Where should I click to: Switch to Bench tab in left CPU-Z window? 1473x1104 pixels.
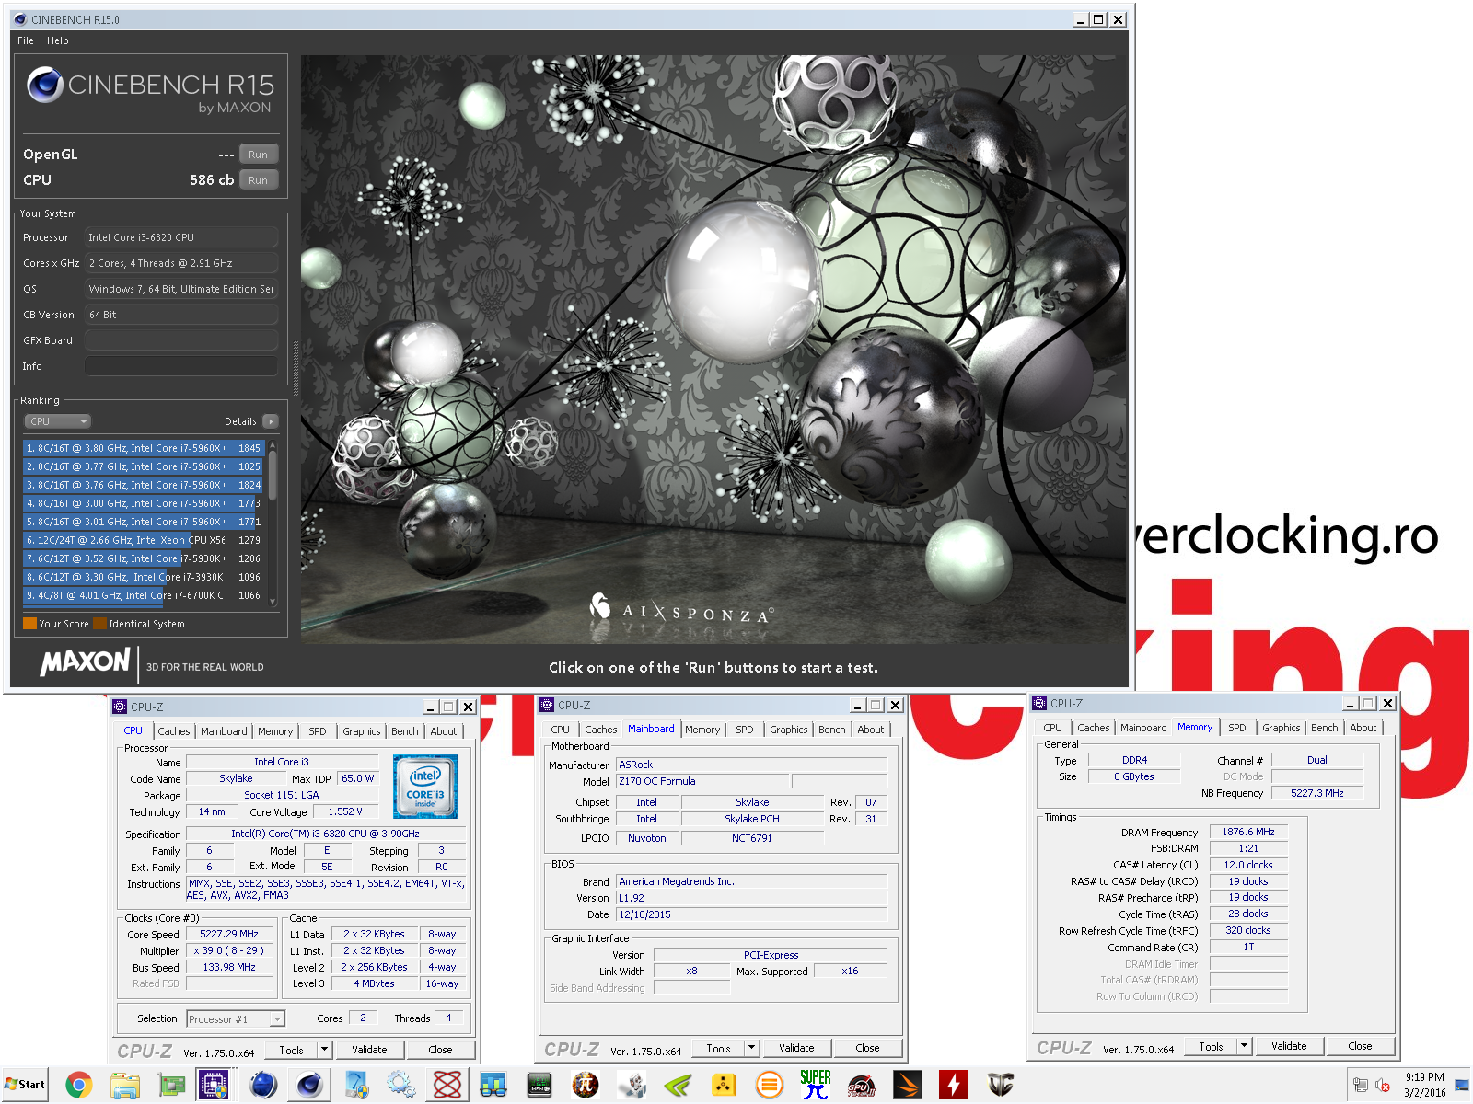404,731
